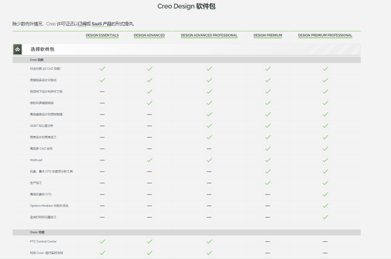Click the GD&T 和公差分析 row label
This screenshot has height=259, width=391.
click(x=42, y=126)
